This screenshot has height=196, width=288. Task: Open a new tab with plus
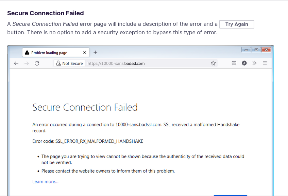point(95,53)
